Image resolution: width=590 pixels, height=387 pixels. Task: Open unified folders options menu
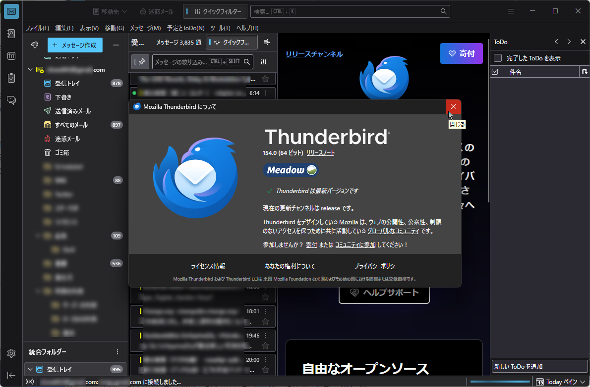pos(118,352)
